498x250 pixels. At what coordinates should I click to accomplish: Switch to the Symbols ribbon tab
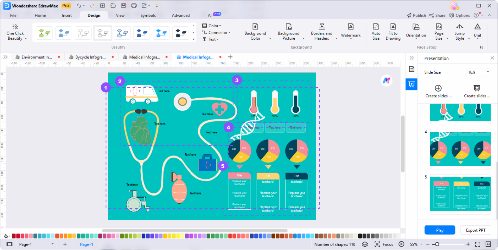click(x=148, y=15)
